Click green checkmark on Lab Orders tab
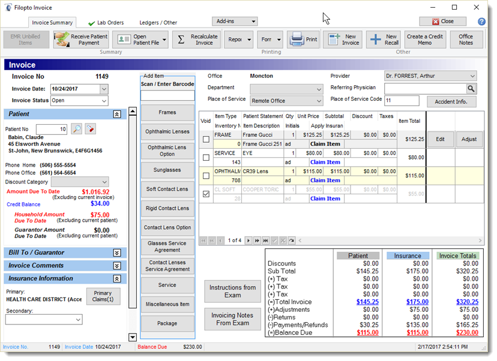The width and height of the screenshot is (497, 361). [x=92, y=23]
